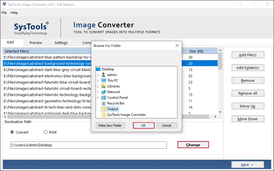
Task: Click the admin user icon
Action: [104, 75]
